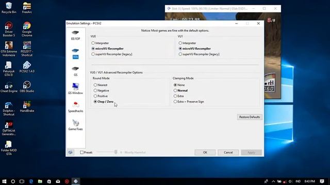Set Clamping Mode to None
The width and height of the screenshot is (330, 185).
pyautogui.click(x=179, y=85)
